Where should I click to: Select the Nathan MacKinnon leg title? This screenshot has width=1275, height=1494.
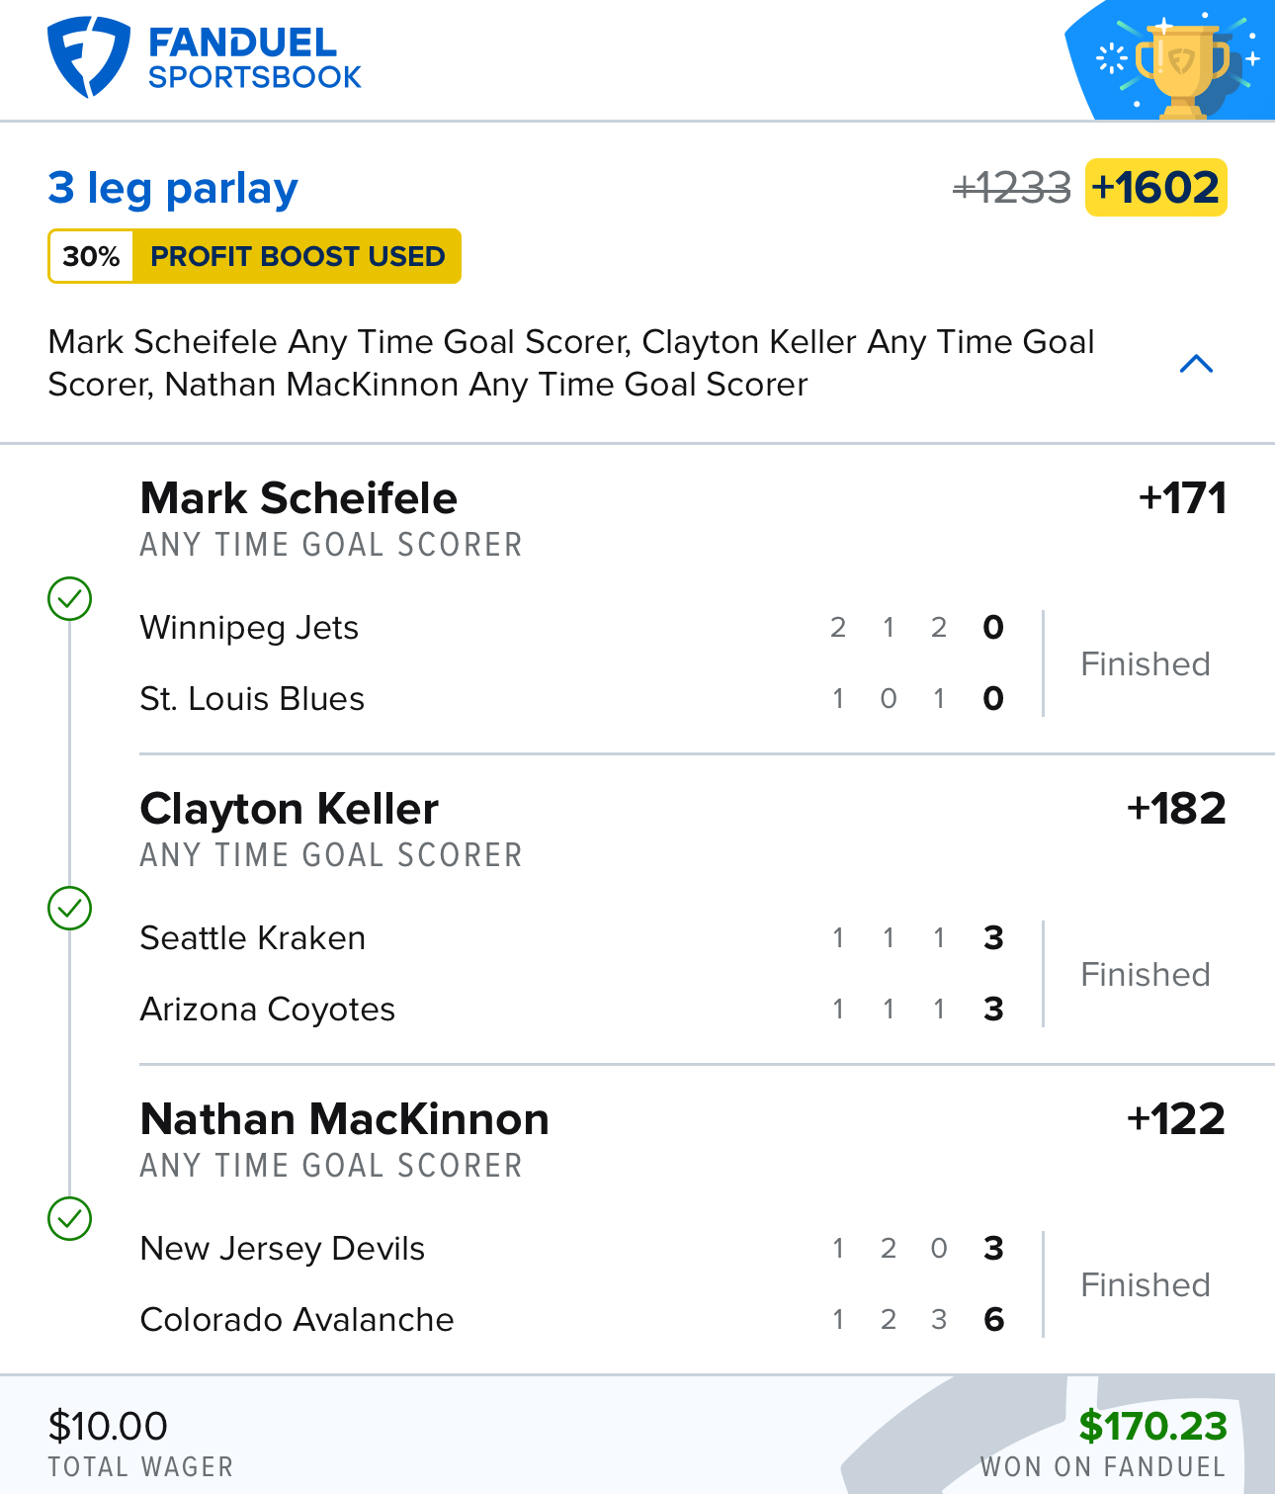coord(344,1119)
